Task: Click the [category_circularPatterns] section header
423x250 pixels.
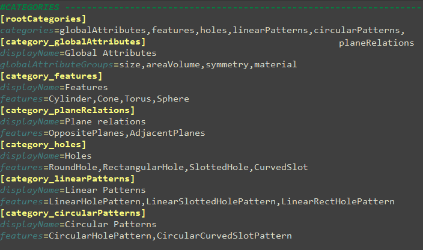Action: click(73, 213)
